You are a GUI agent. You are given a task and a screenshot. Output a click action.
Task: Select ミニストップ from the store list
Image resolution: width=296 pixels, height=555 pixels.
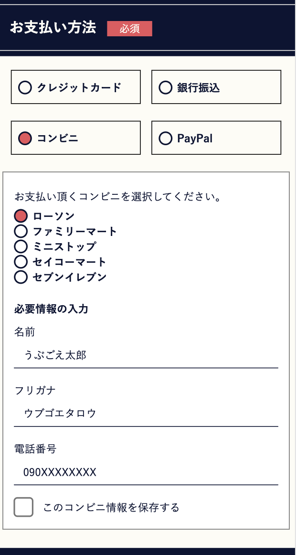point(21,246)
